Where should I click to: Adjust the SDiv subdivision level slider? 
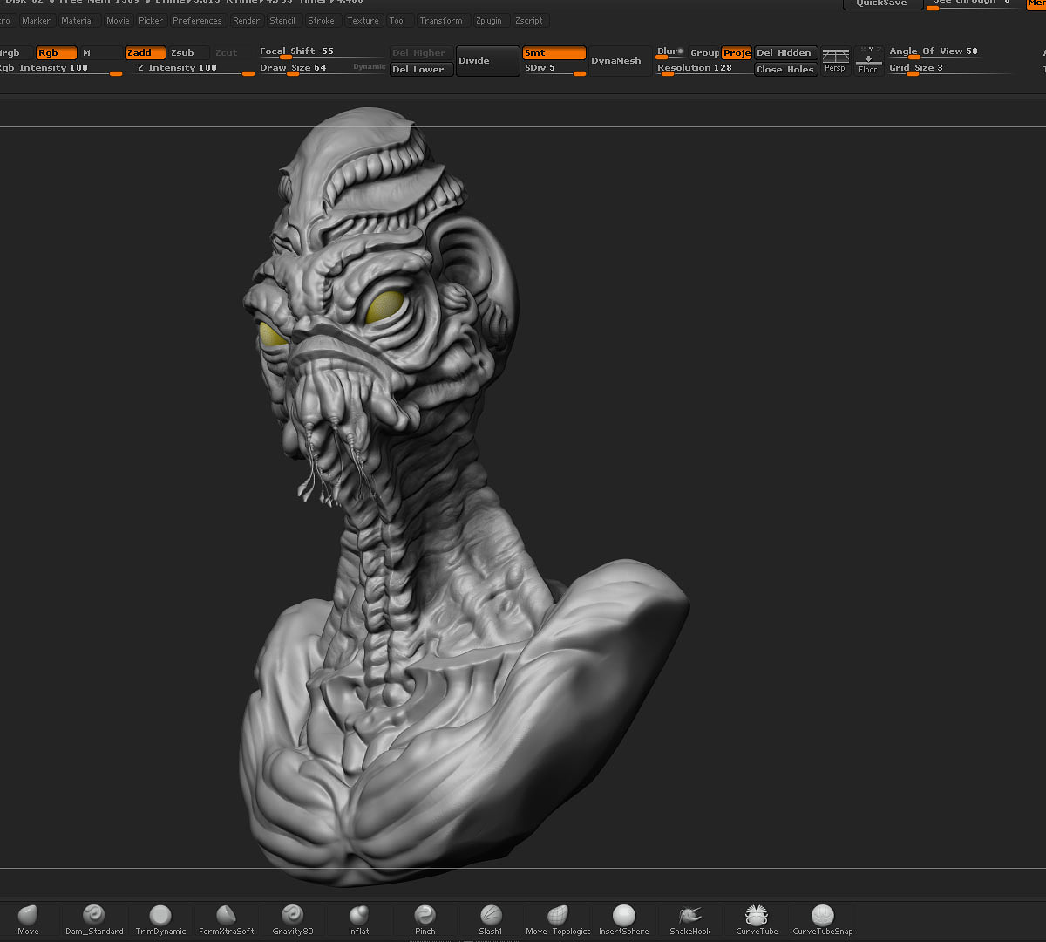[x=554, y=69]
